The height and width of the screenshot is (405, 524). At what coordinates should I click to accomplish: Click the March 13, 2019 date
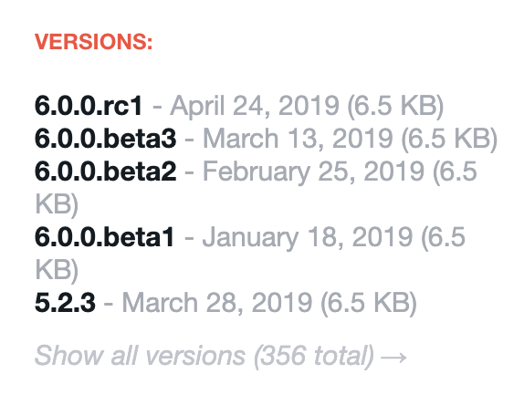click(299, 139)
